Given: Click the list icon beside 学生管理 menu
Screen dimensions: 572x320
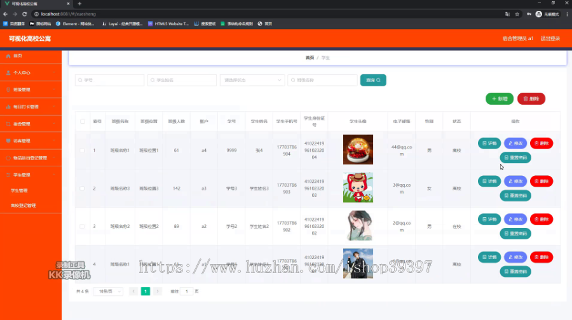Looking at the screenshot, I should [x=8, y=175].
